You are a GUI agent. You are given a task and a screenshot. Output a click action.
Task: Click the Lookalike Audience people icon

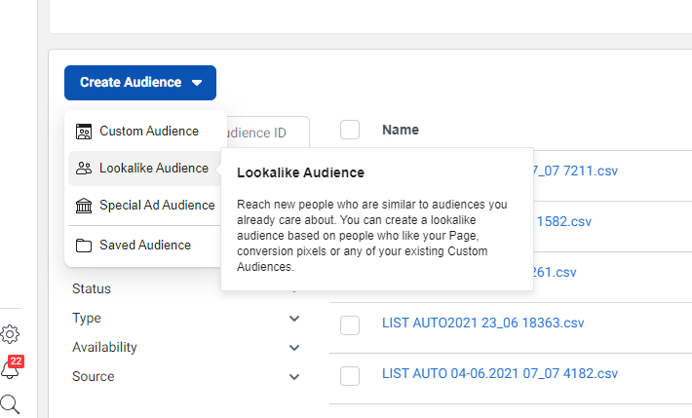click(84, 169)
